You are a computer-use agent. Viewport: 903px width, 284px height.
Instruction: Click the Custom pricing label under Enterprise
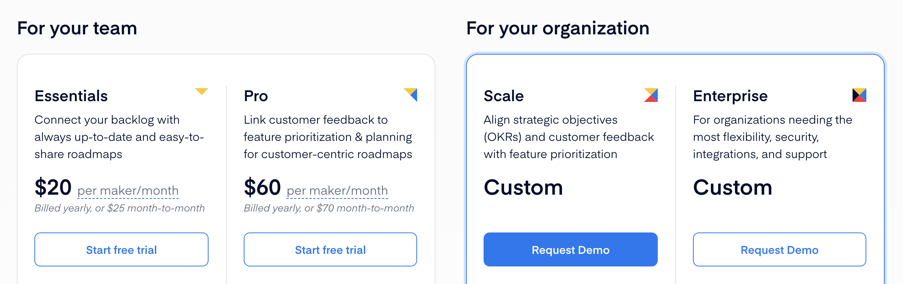tap(733, 187)
